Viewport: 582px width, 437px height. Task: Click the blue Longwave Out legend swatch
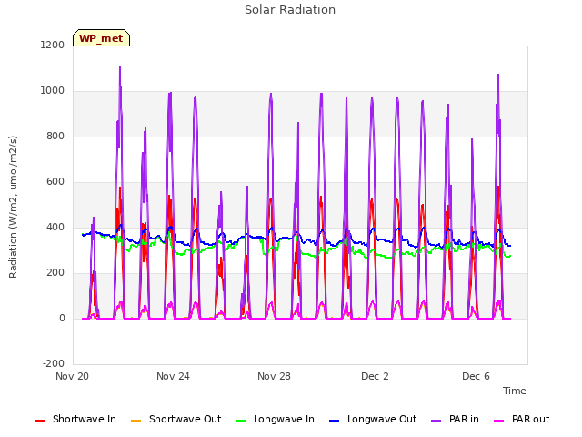click(x=334, y=421)
